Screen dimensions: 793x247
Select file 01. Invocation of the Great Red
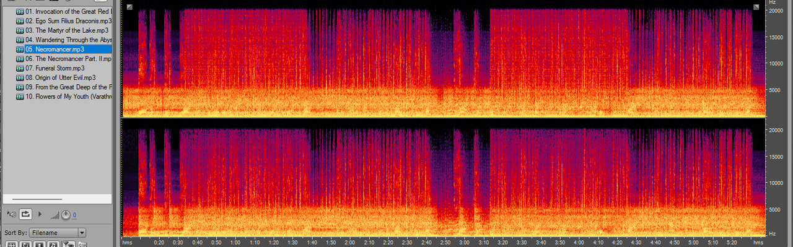point(68,12)
